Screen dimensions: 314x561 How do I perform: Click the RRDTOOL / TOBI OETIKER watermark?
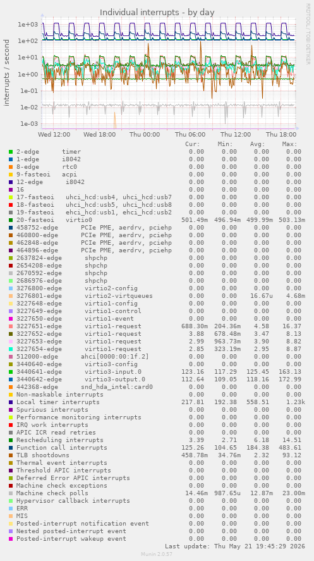308,34
